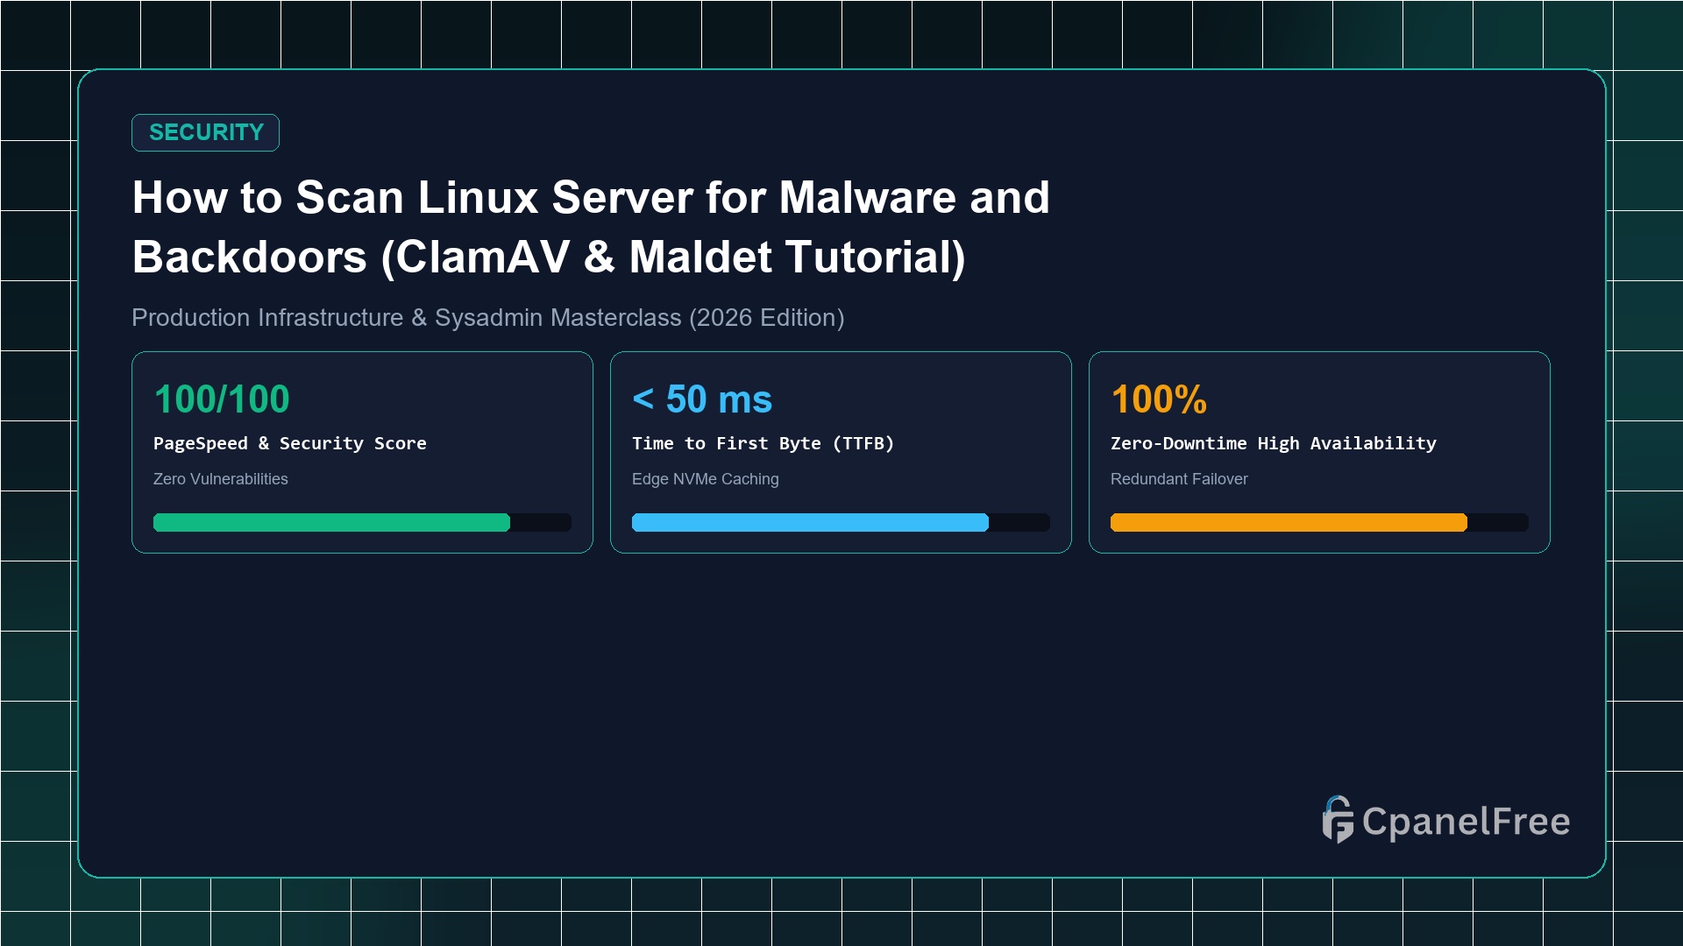Click the green PageSpeed progress bar
1683x946 pixels.
pyautogui.click(x=362, y=522)
